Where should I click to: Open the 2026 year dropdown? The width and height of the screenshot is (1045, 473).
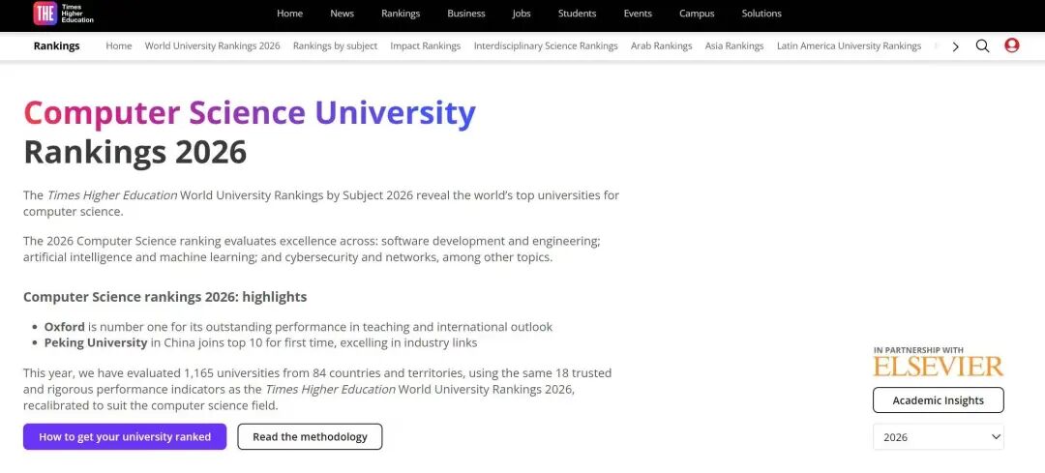point(939,437)
